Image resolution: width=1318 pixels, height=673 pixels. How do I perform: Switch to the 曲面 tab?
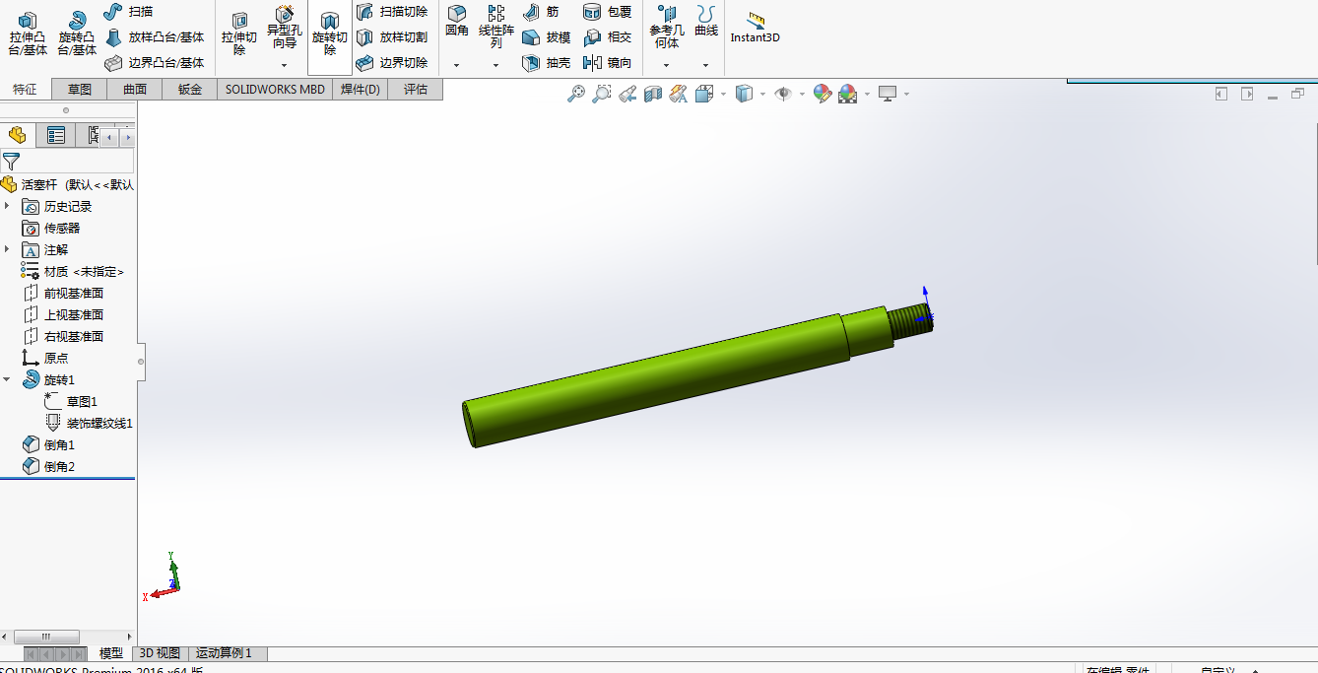(x=135, y=90)
